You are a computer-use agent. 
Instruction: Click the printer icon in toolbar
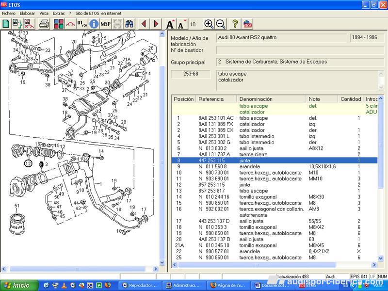coord(44,24)
